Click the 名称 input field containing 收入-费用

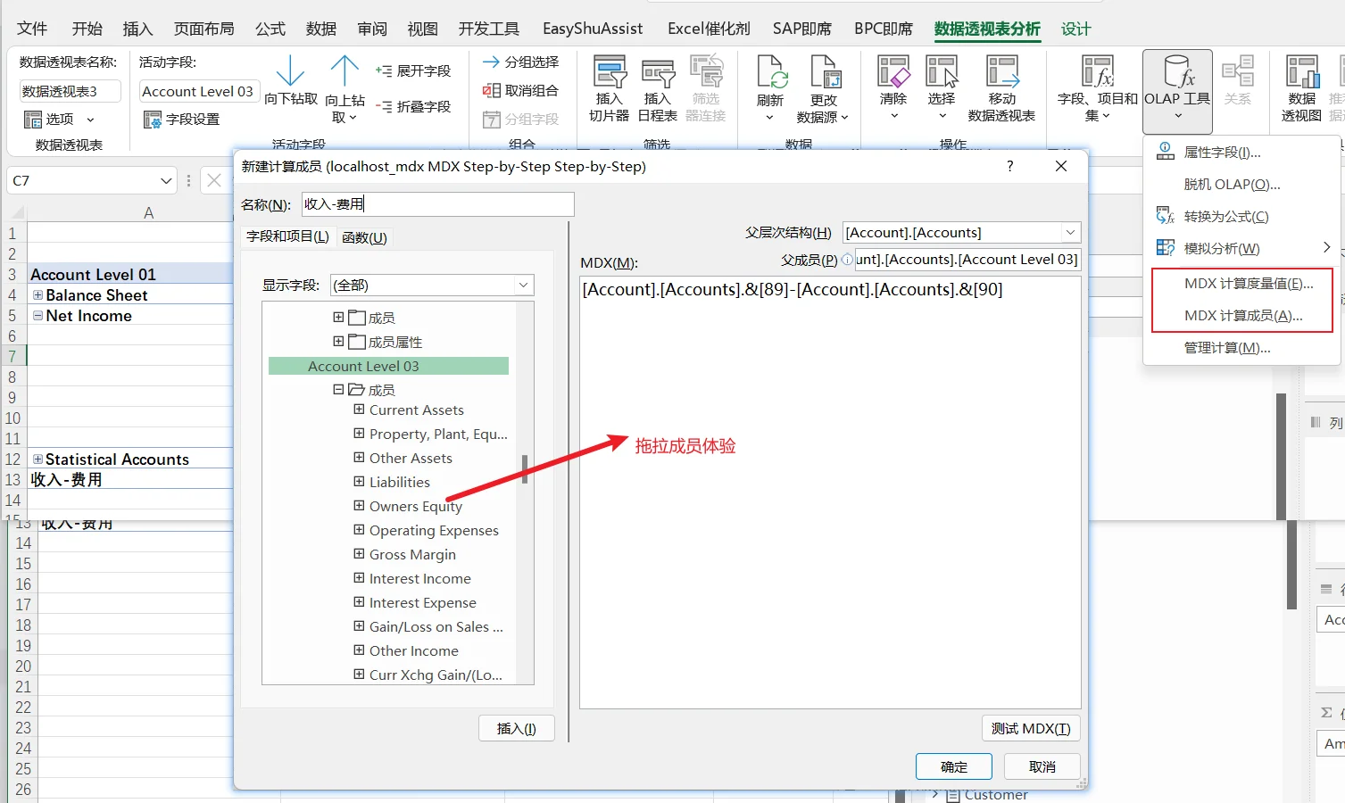point(437,204)
